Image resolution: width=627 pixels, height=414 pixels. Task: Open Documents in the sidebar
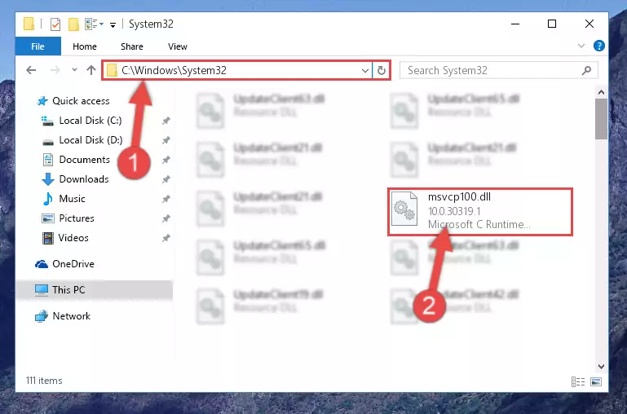(84, 160)
